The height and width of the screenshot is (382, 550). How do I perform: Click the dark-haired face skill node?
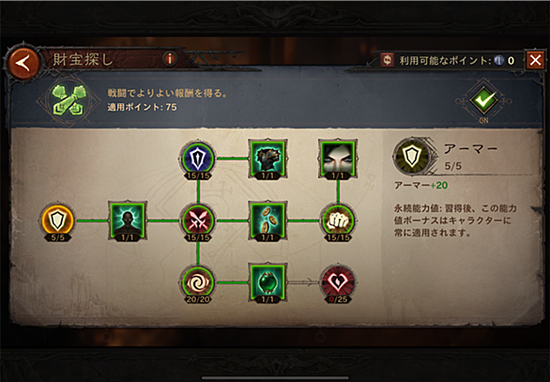pos(338,159)
